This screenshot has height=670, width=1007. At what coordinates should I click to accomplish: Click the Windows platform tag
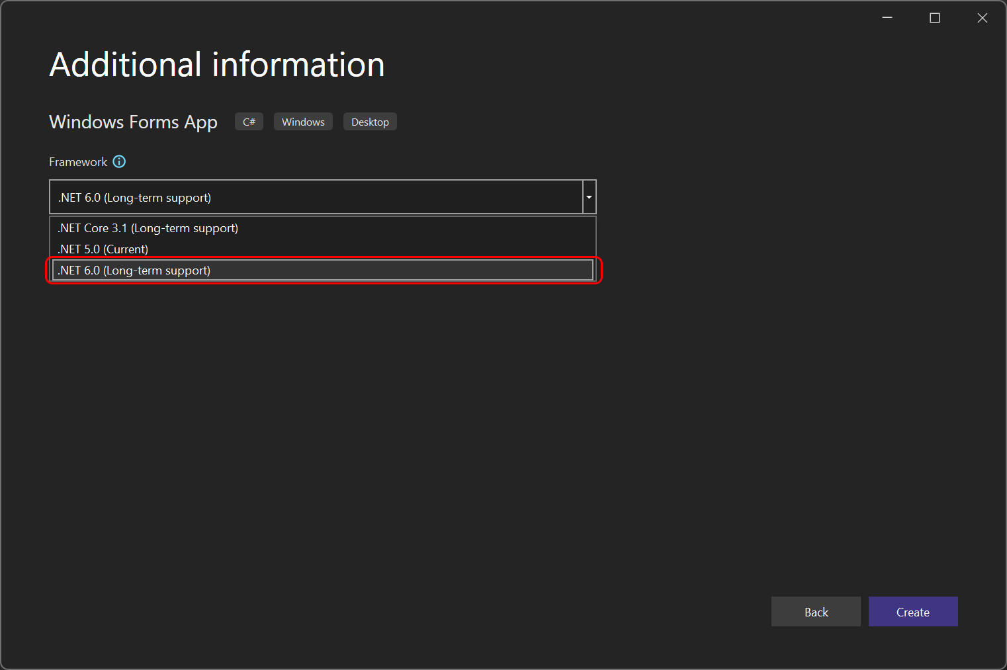coord(303,122)
